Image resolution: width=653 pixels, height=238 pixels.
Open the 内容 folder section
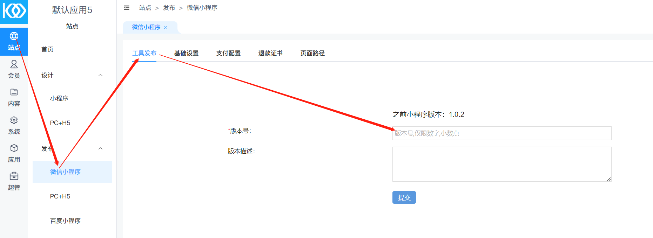point(14,97)
